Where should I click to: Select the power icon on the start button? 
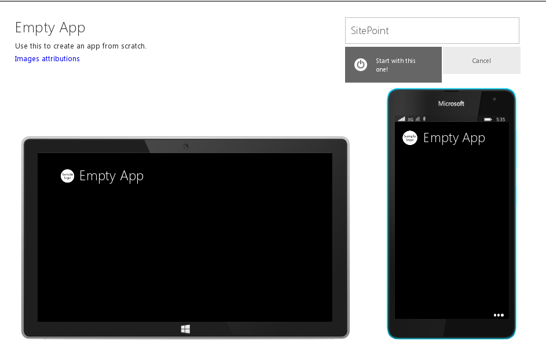point(360,65)
